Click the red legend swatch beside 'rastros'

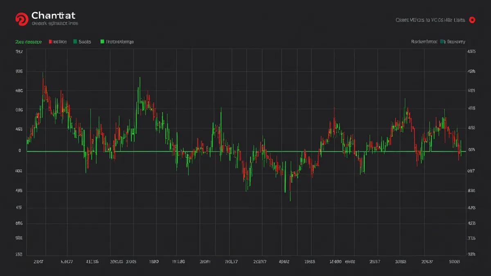tap(50, 42)
